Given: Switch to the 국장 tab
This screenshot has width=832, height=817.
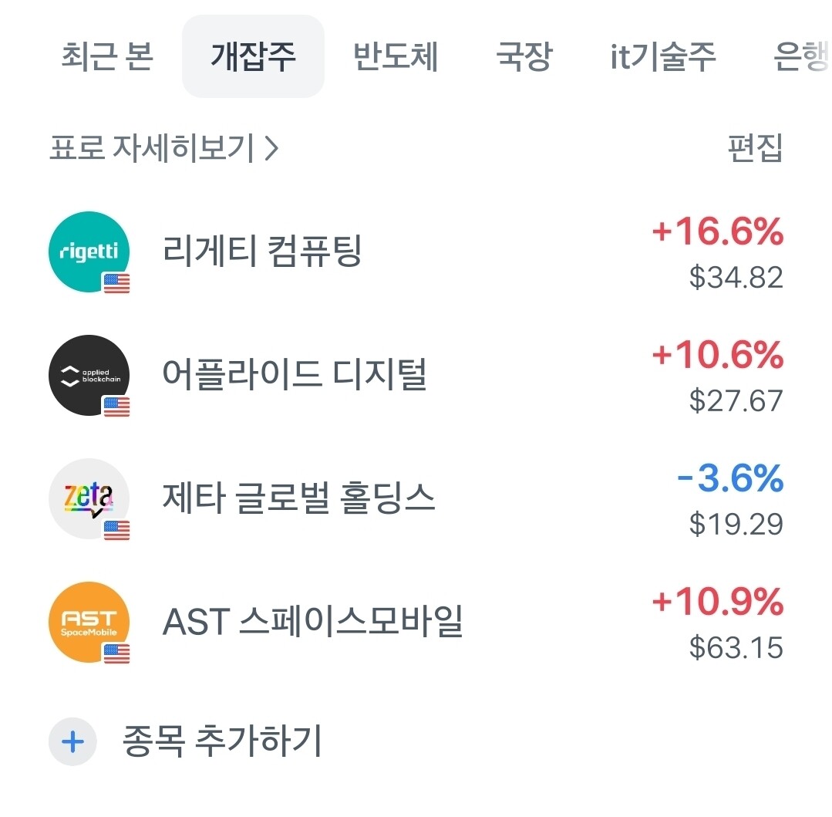Looking at the screenshot, I should (x=524, y=57).
